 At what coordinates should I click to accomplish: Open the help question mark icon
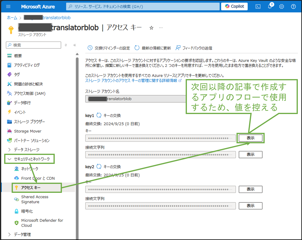(293, 7)
